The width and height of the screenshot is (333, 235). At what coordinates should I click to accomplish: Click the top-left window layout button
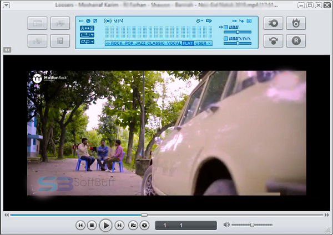pos(37,23)
